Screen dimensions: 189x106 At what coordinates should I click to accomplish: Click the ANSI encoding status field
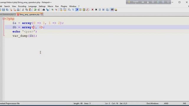click(x=166, y=103)
